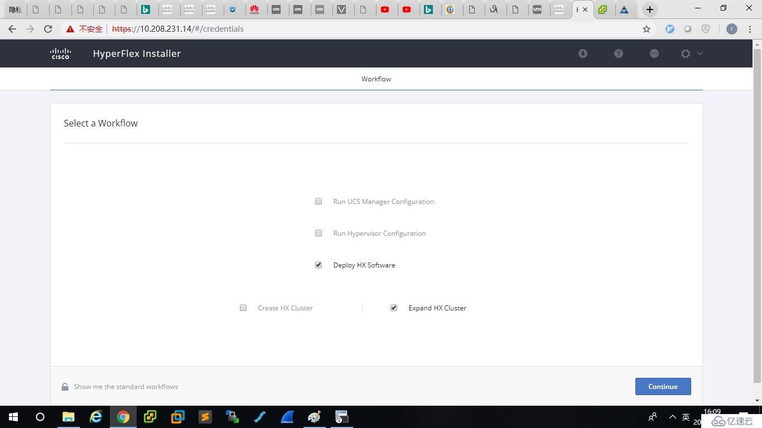This screenshot has height=428, width=762.
Task: Click the chat bubble icon in the header
Action: pos(654,53)
